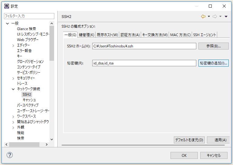
Task: Click the 適用(A) apply button
Action: coord(218,140)
